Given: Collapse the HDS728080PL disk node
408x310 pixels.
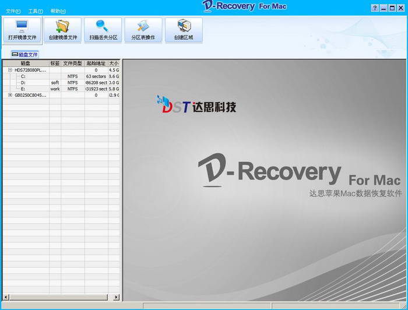Looking at the screenshot, I should pyautogui.click(x=10, y=70).
